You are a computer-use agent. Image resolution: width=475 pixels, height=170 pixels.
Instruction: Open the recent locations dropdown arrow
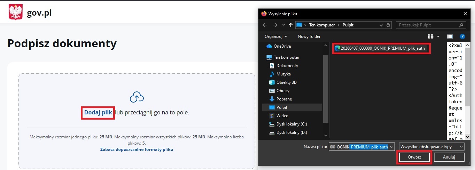tap(283, 25)
